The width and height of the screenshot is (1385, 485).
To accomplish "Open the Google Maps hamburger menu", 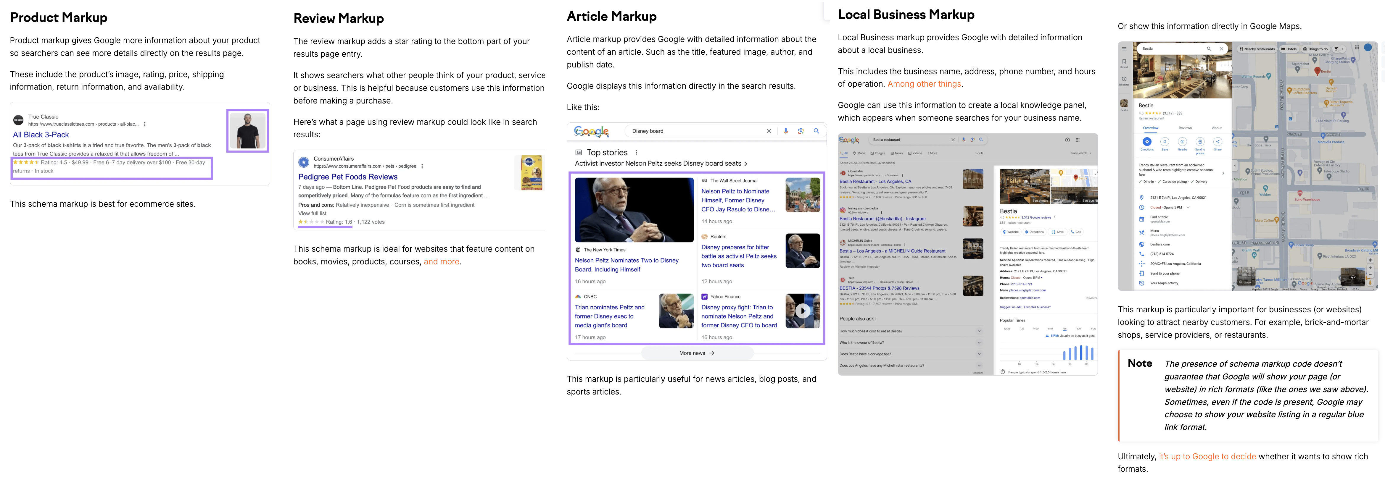I will click(1124, 49).
